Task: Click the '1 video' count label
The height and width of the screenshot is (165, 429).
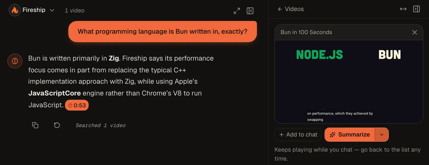Action: (x=74, y=10)
